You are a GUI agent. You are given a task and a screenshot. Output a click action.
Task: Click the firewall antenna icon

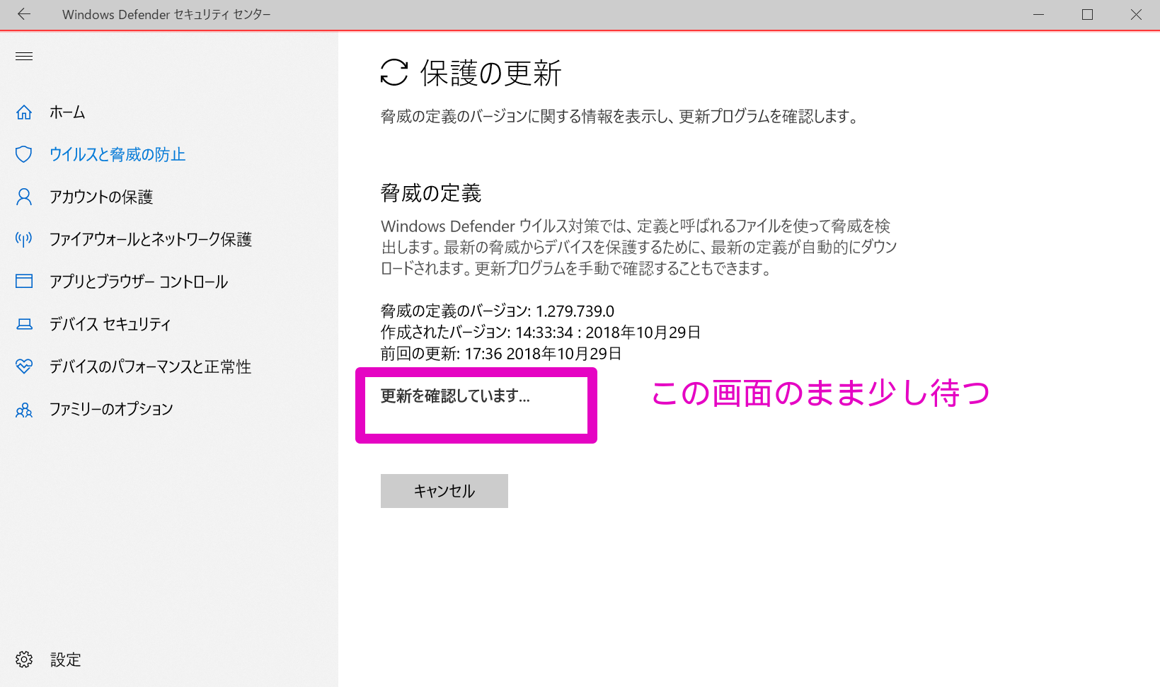pos(24,239)
